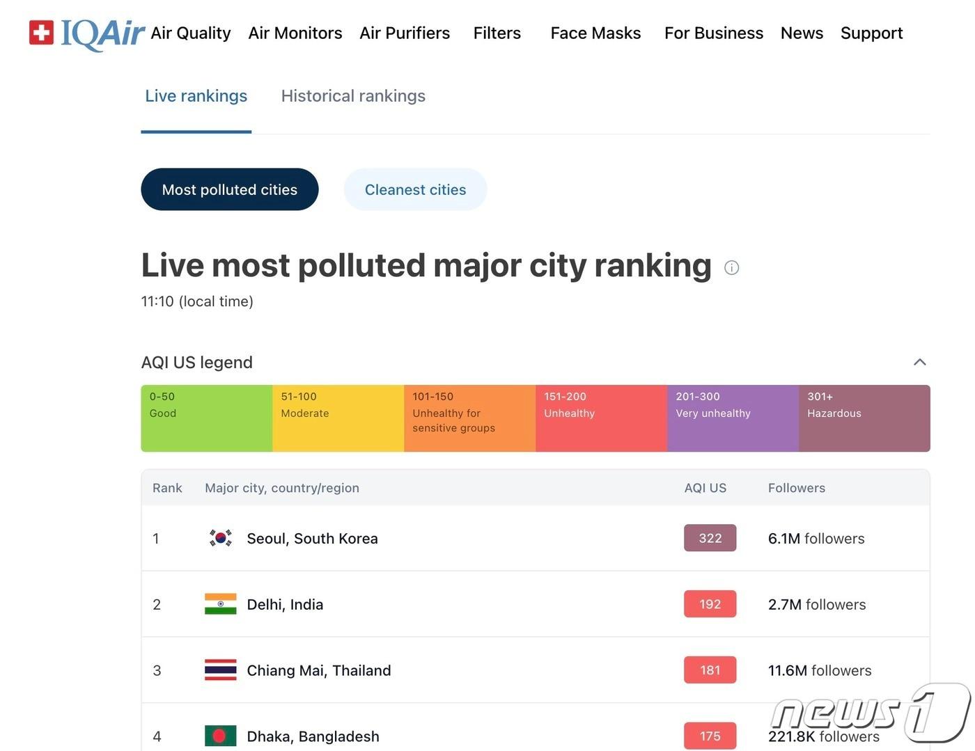Open the Chiang Mai, Thailand link
This screenshot has width=975, height=751.
318,670
